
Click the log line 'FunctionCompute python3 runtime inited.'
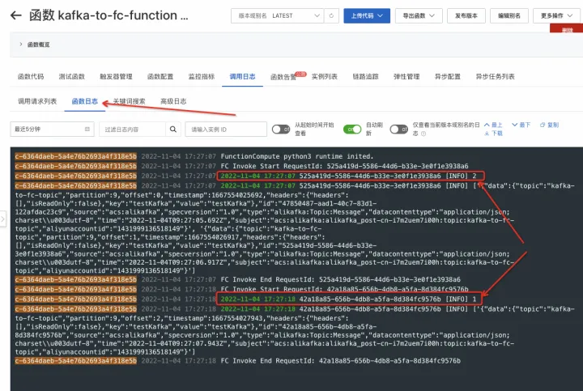point(296,156)
